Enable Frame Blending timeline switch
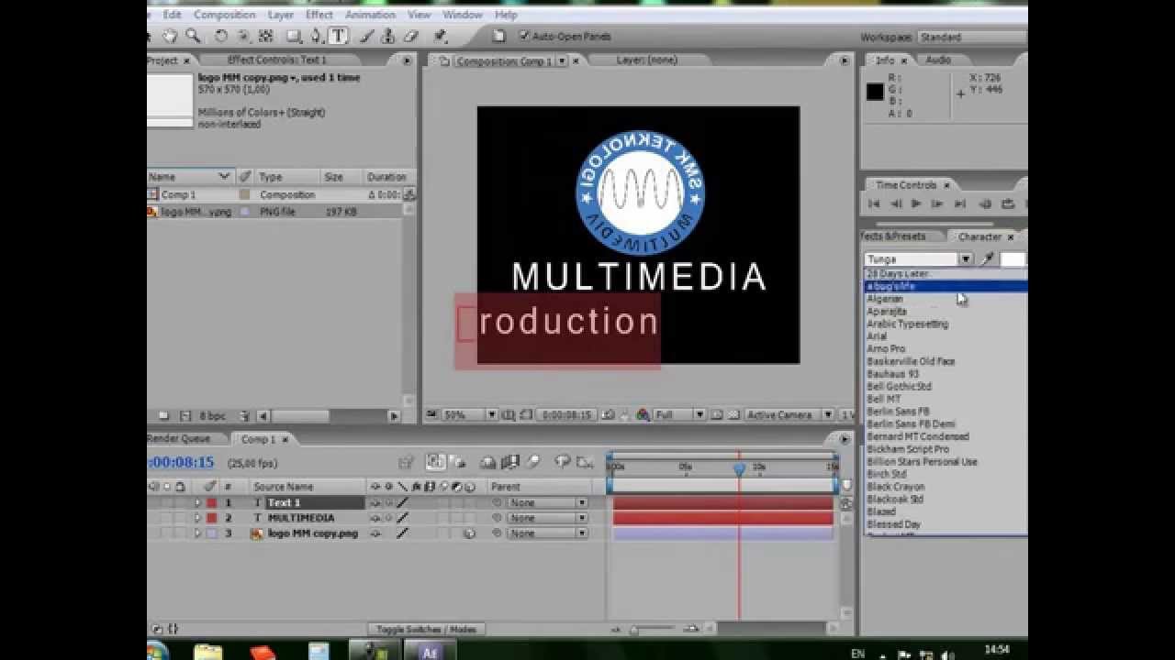This screenshot has width=1175, height=660. tap(510, 463)
